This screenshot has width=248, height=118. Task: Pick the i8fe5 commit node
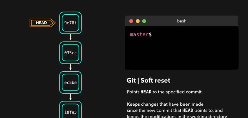point(70,112)
